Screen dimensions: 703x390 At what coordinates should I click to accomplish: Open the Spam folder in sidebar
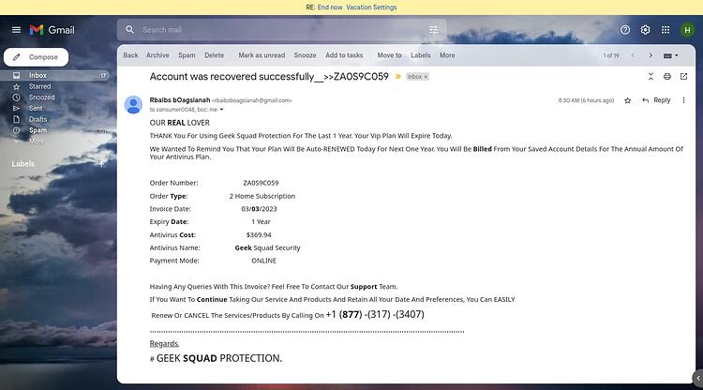[38, 130]
